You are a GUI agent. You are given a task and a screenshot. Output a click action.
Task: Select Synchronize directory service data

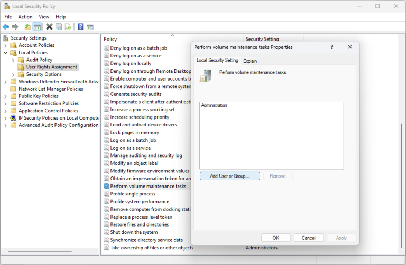tap(146, 240)
